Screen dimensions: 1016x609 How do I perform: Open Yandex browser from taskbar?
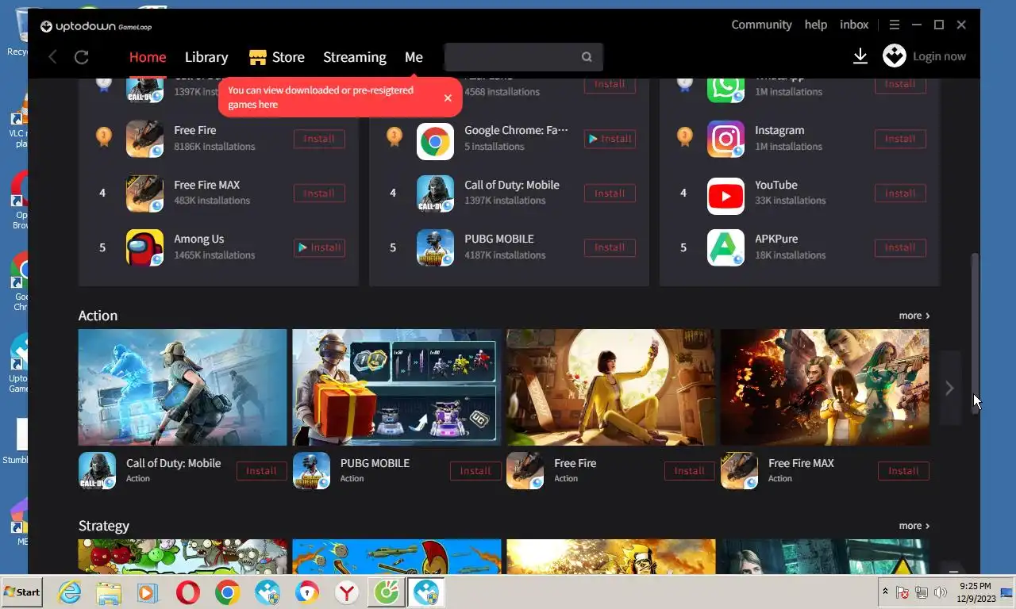pos(347,592)
